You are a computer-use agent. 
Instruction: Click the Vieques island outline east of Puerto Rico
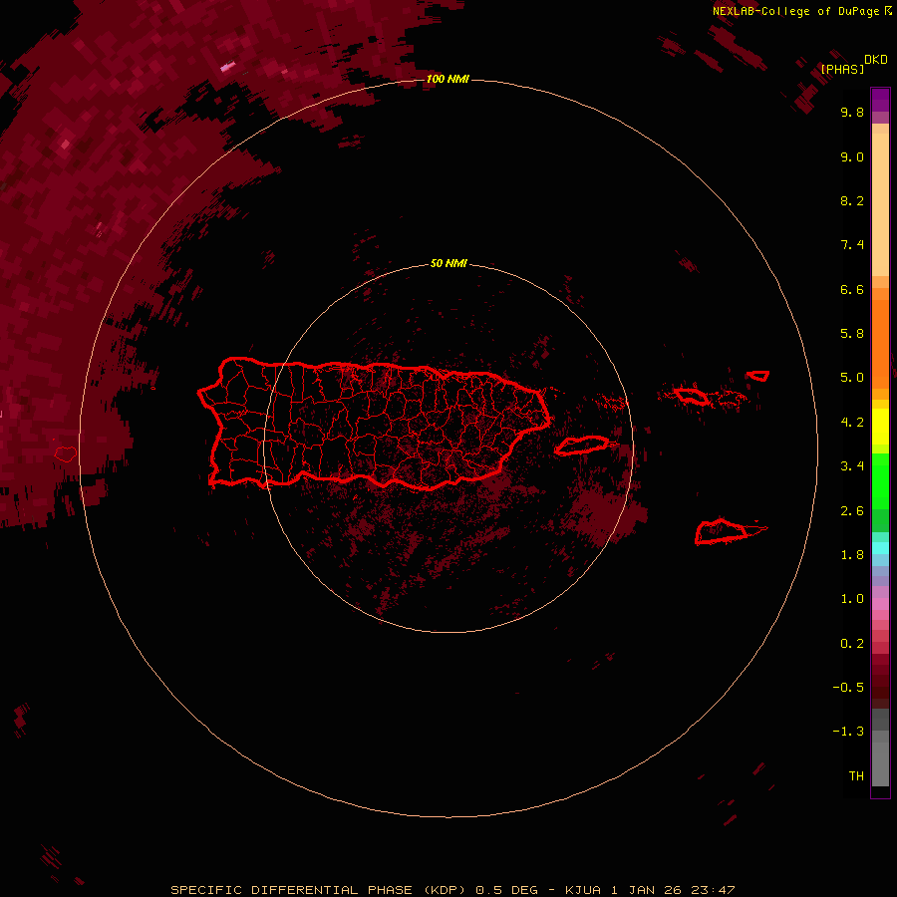click(582, 446)
